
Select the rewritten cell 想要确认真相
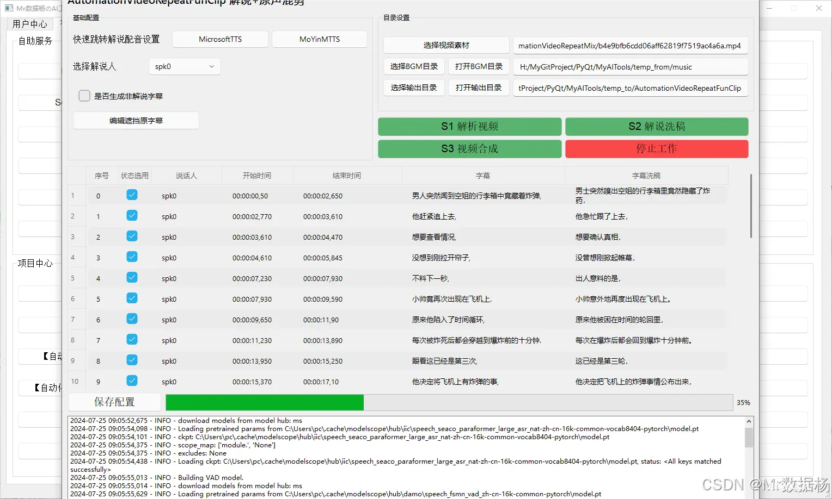(646, 237)
